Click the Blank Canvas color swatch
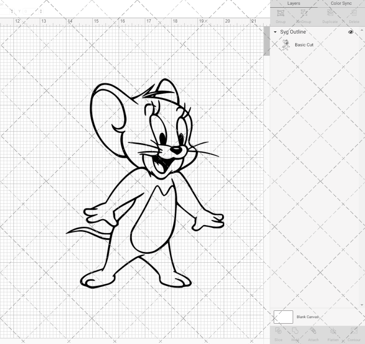365x344 pixels. 283,317
